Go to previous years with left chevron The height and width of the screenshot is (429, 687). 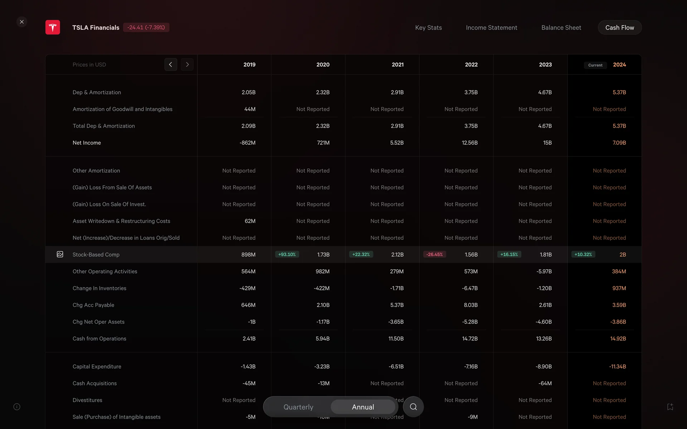tap(171, 65)
